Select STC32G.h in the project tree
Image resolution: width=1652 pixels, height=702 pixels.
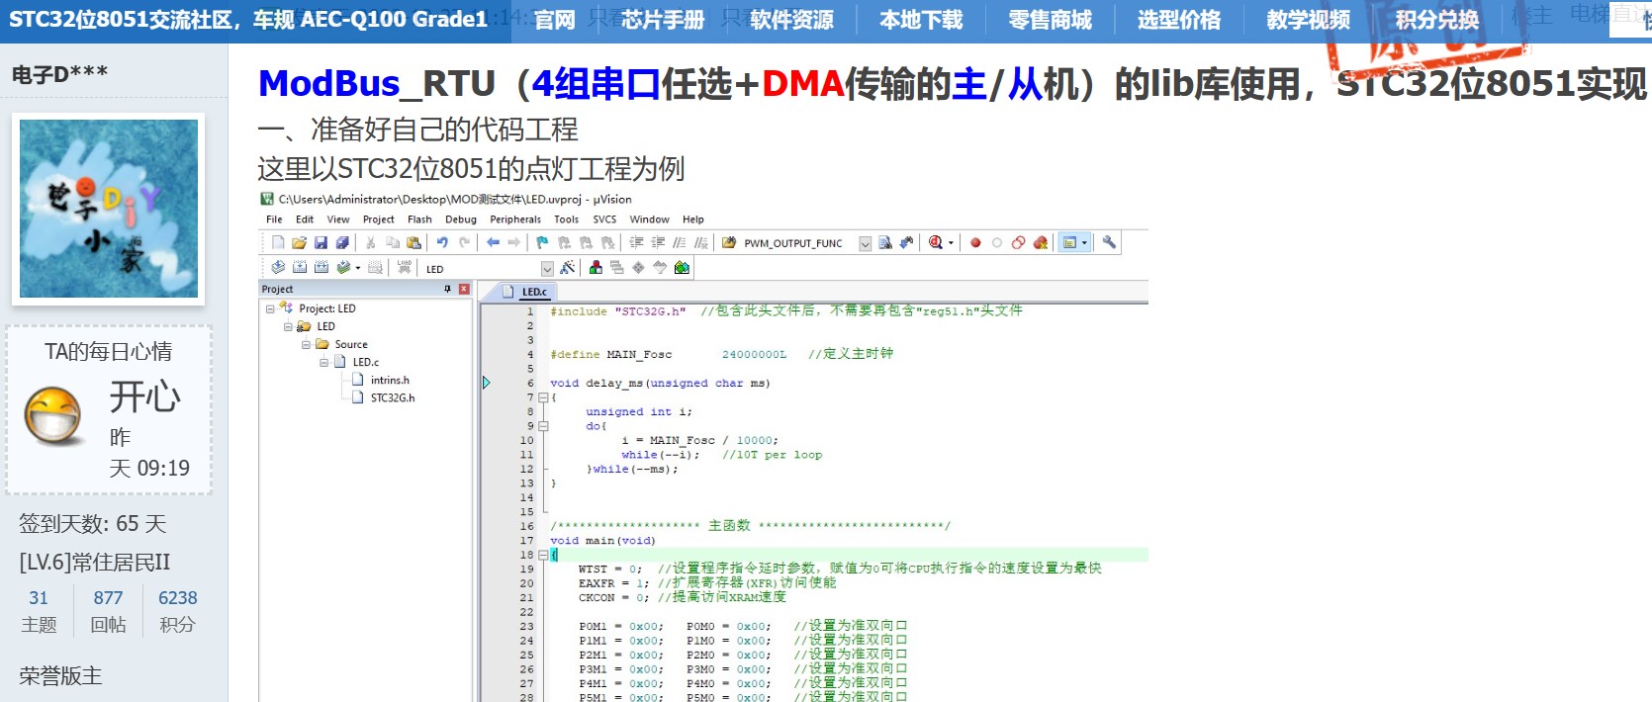(393, 397)
